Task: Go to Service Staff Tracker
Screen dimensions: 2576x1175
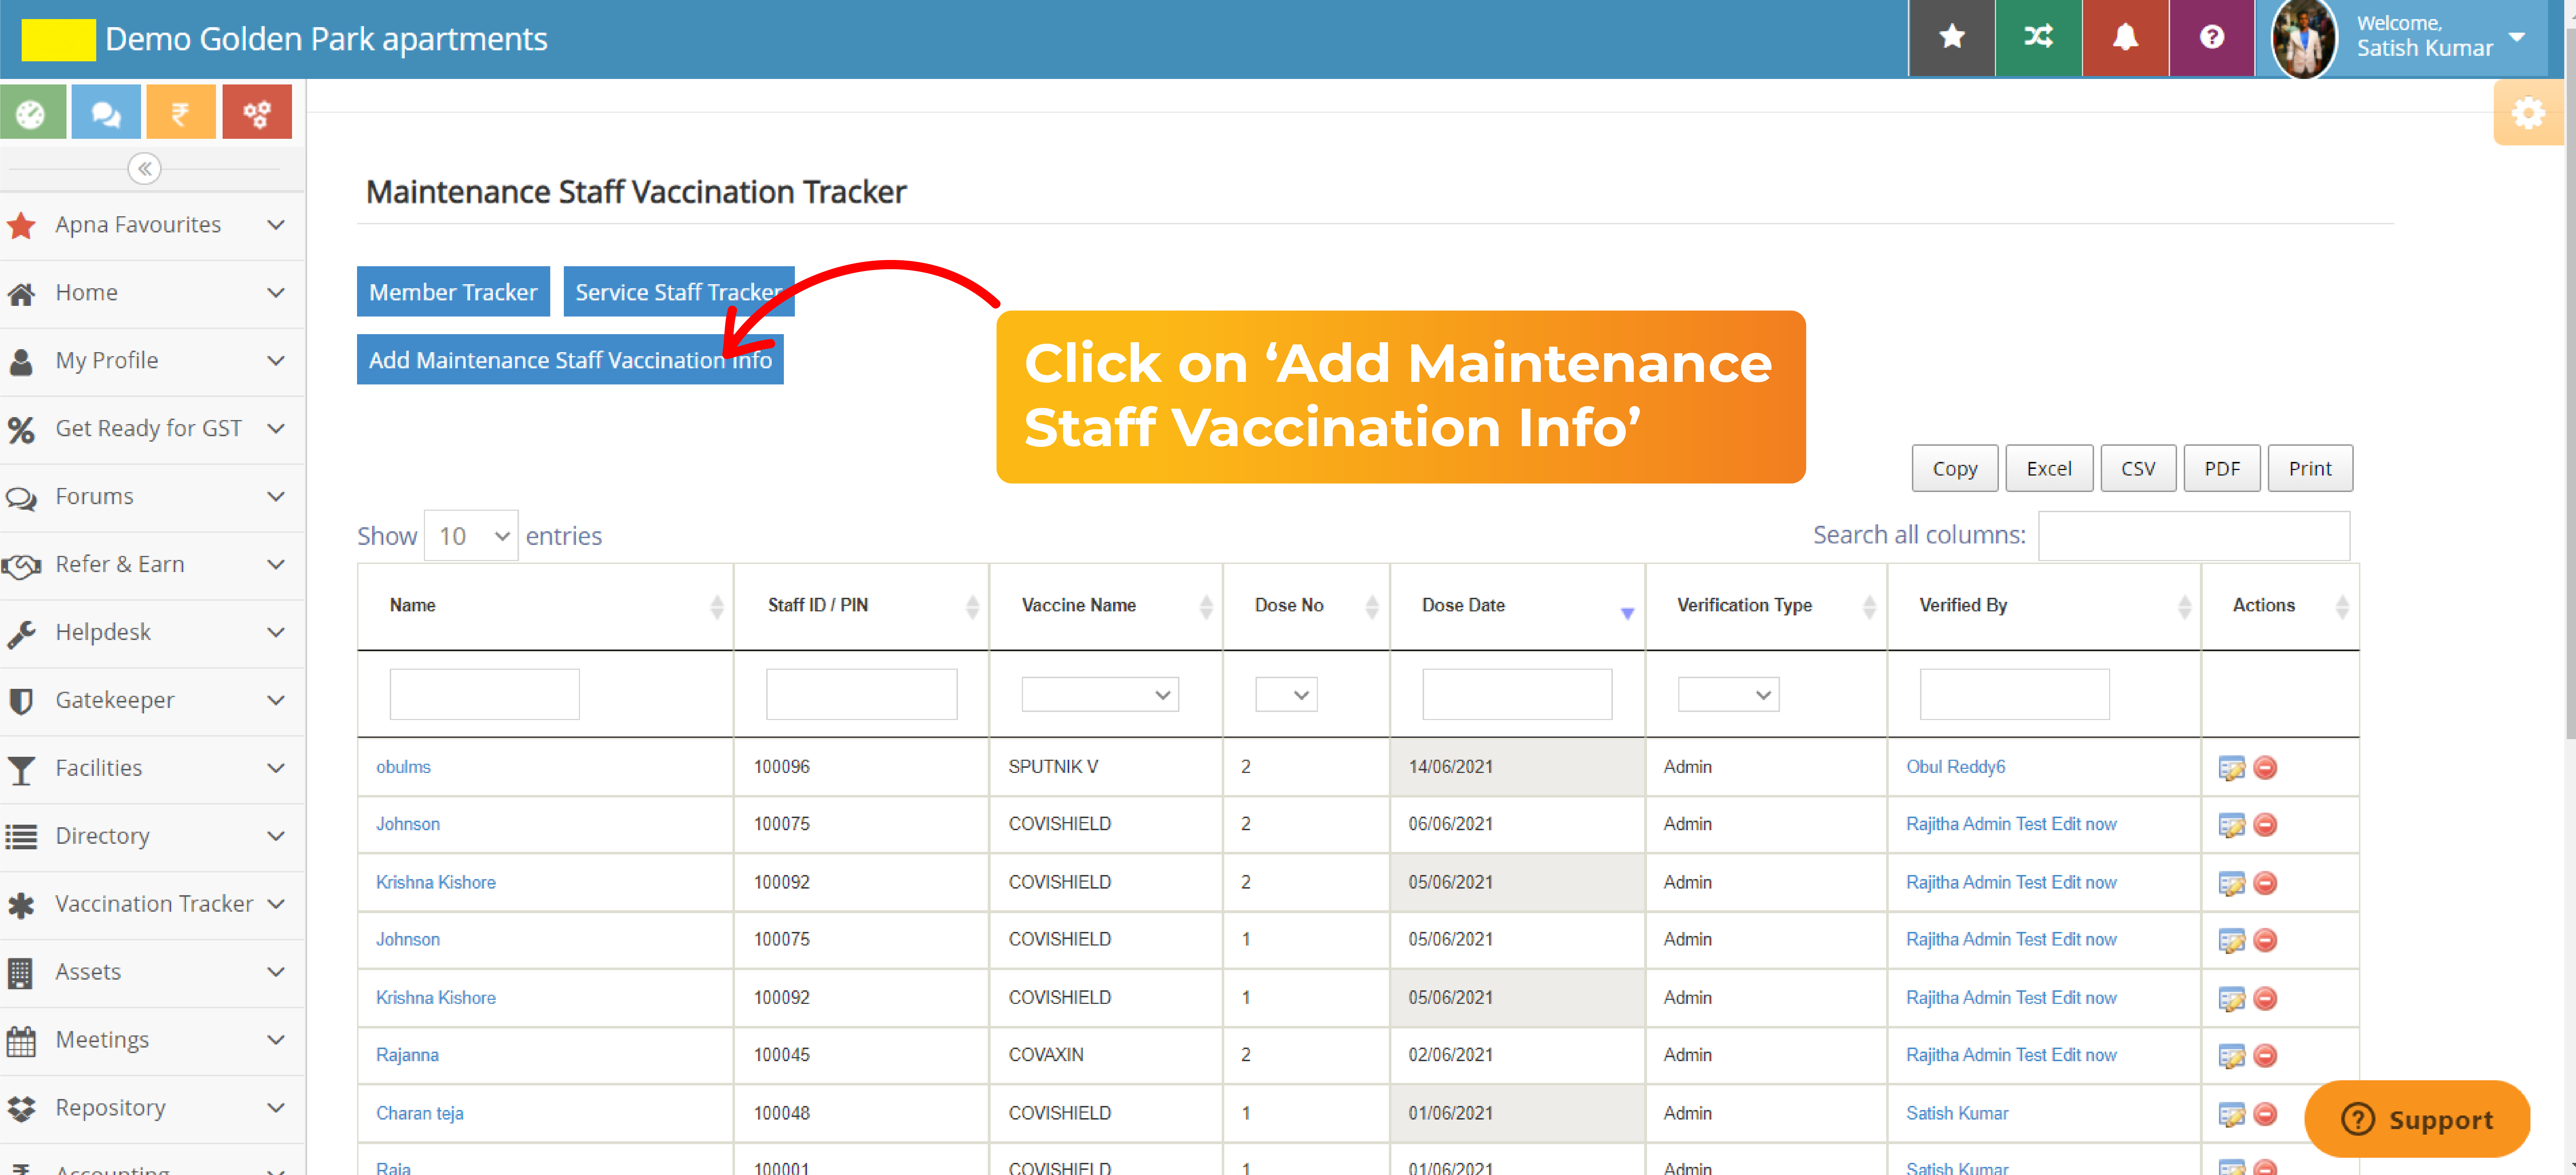Action: click(679, 292)
